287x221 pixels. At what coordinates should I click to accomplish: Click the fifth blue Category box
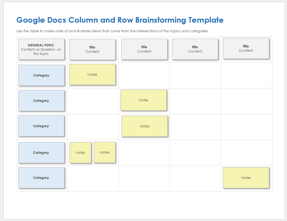point(41,178)
